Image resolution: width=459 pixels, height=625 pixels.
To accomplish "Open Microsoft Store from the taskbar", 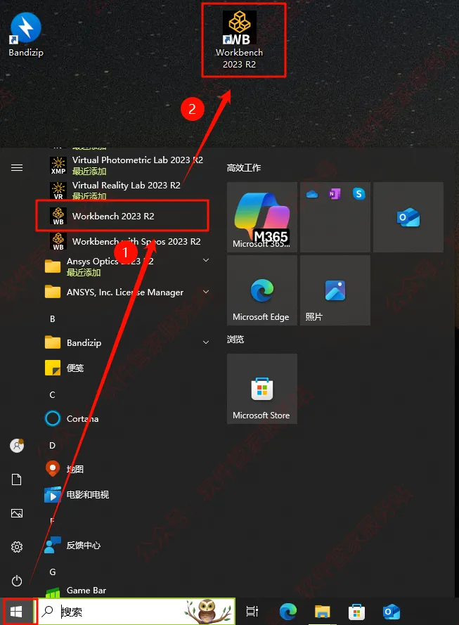I will point(356,612).
